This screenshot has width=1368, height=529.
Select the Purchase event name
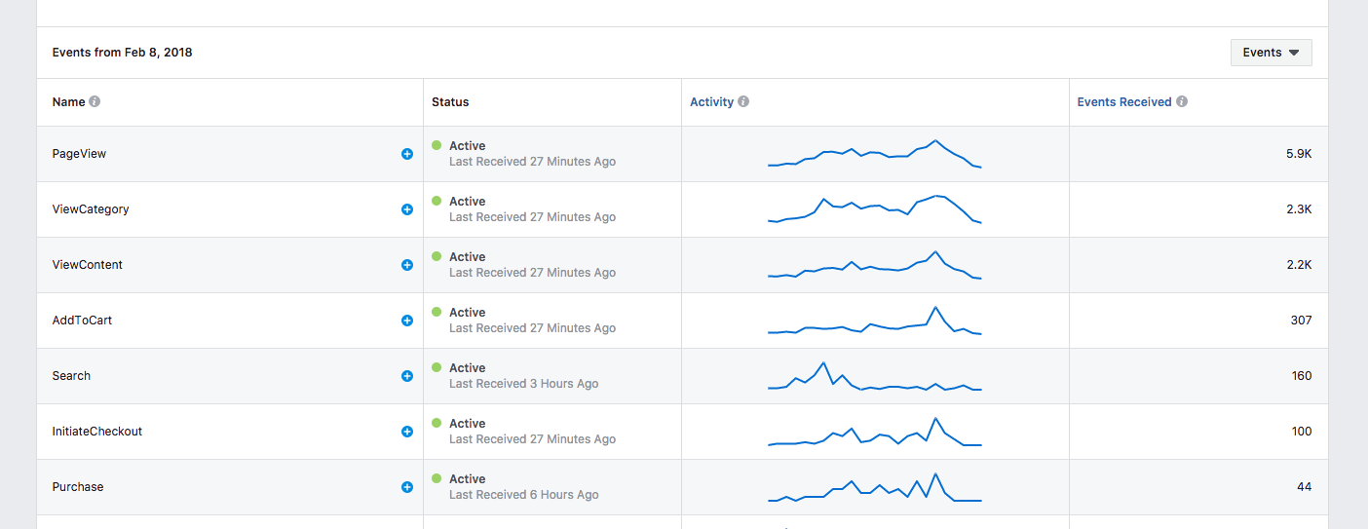pos(78,487)
